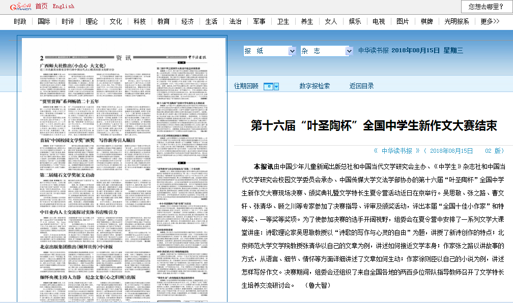Select 经济 in the navigation bar
Viewport: 513px width, 303px height.
187,21
